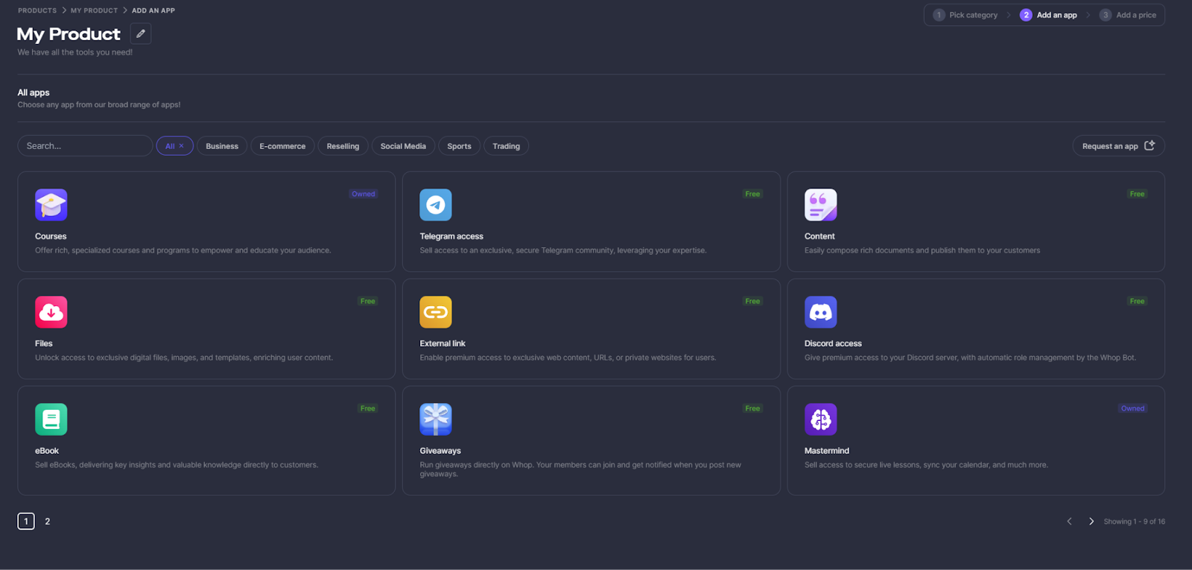Image resolution: width=1192 pixels, height=570 pixels.
Task: Click Giveaways description about running giveaways on Whop
Action: (x=580, y=469)
